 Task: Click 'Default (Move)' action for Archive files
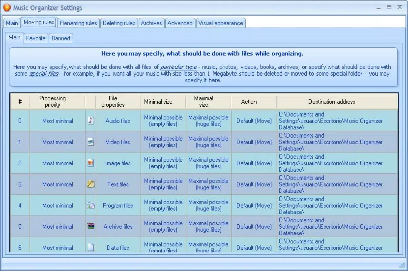(x=254, y=227)
